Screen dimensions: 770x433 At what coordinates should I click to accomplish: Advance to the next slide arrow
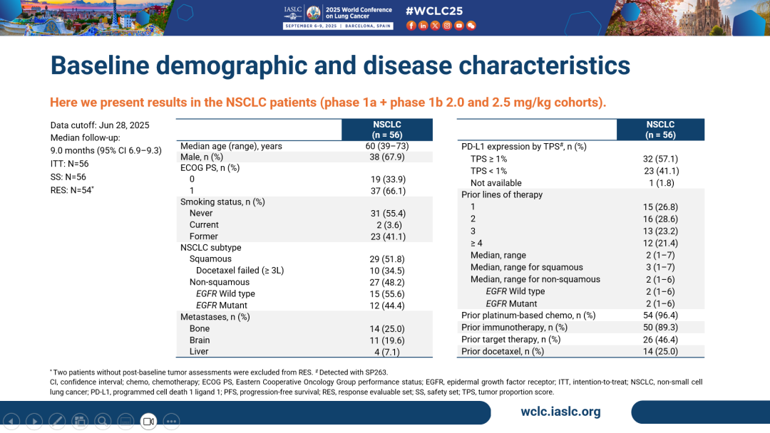click(34, 421)
